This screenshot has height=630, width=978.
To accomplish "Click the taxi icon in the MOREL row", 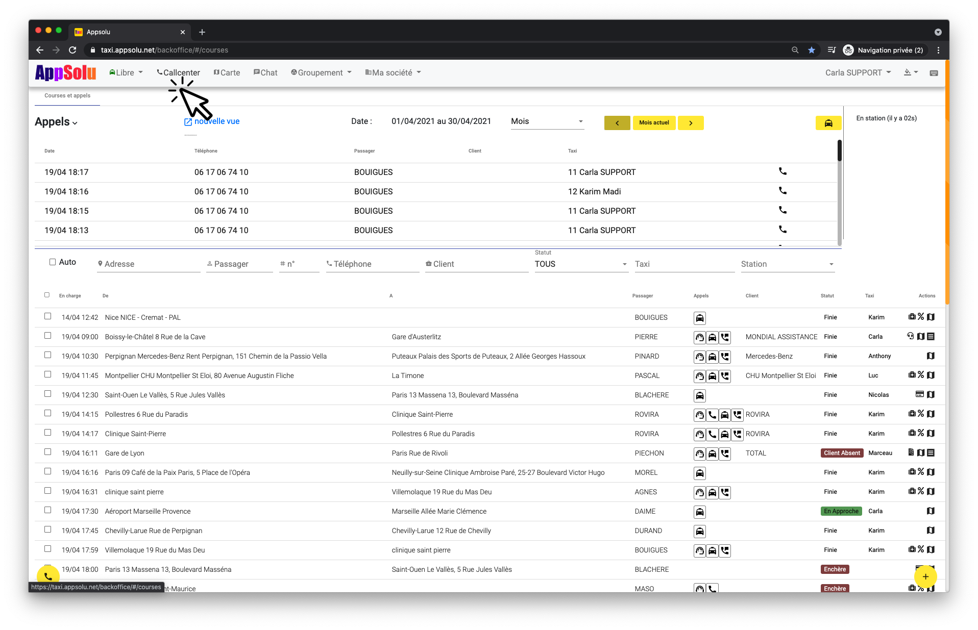I will 700,473.
